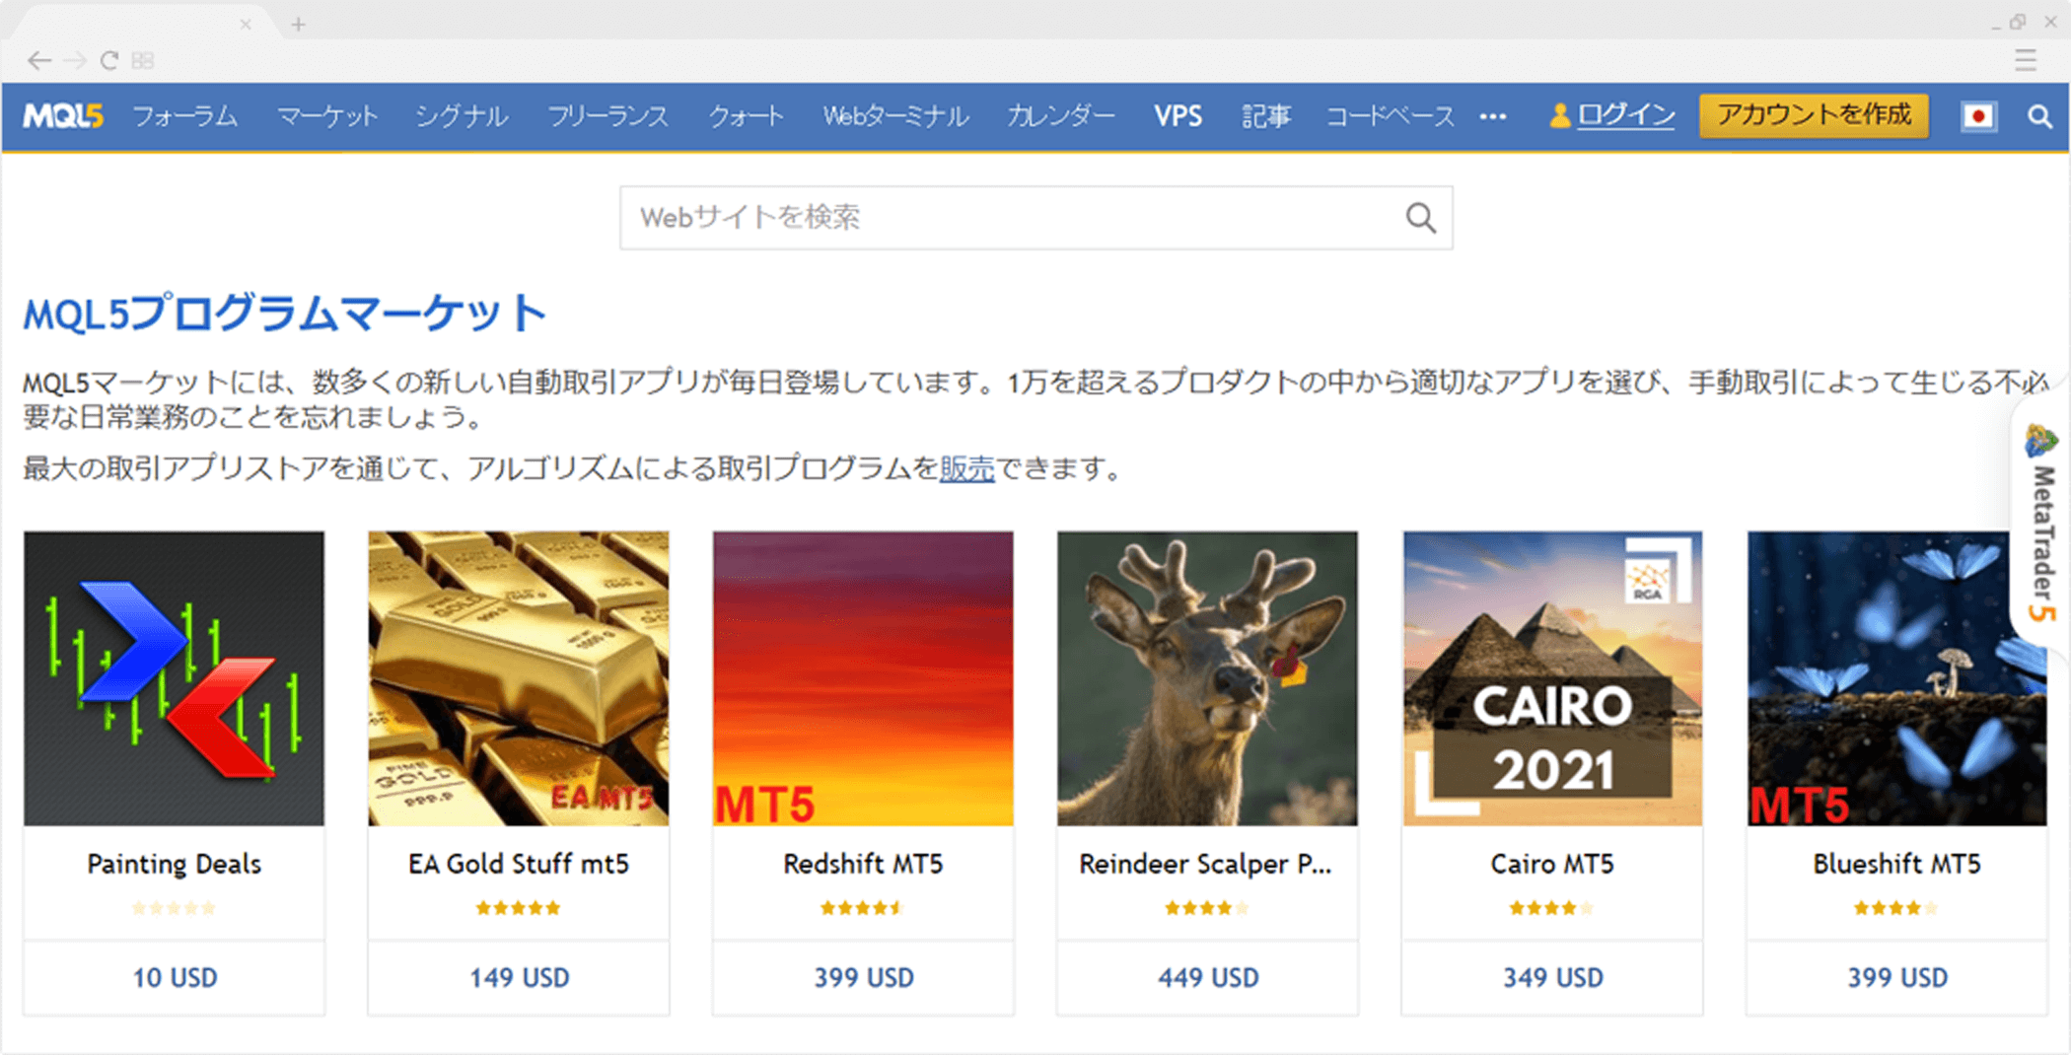Open the MetaTrader 5 side tab
Viewport: 2071px width, 1055px height.
[2041, 523]
